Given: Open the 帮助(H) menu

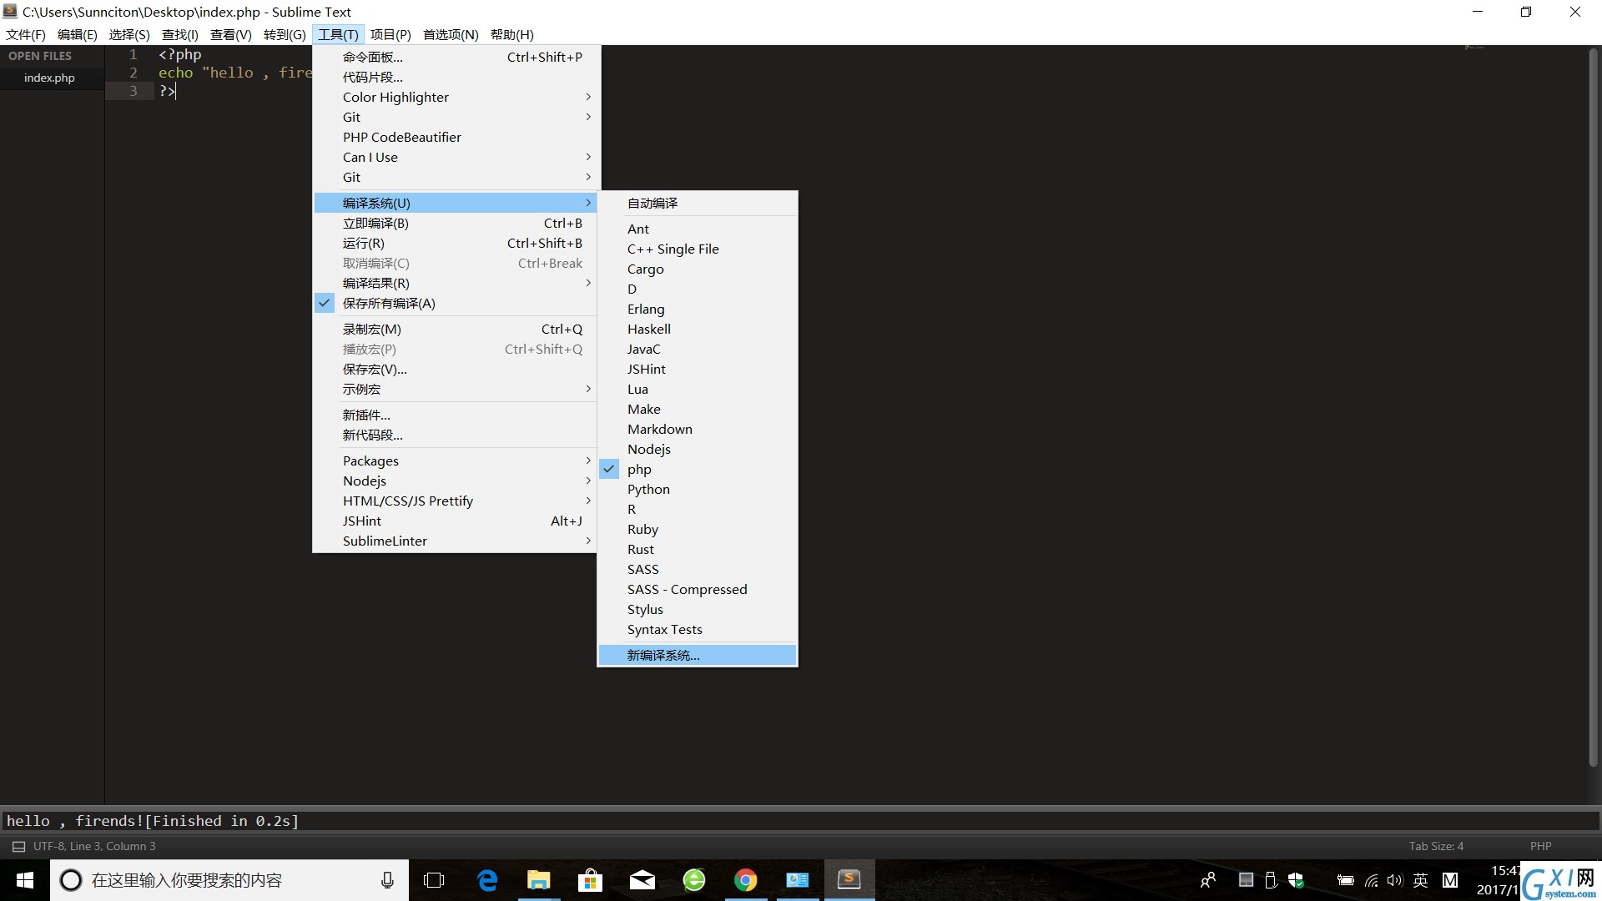Looking at the screenshot, I should point(511,34).
